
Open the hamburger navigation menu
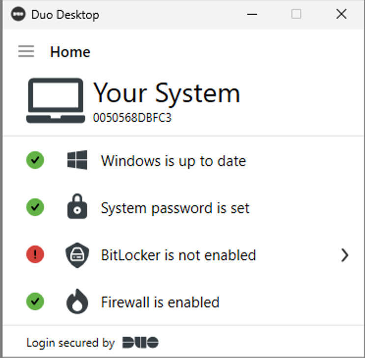click(x=26, y=52)
